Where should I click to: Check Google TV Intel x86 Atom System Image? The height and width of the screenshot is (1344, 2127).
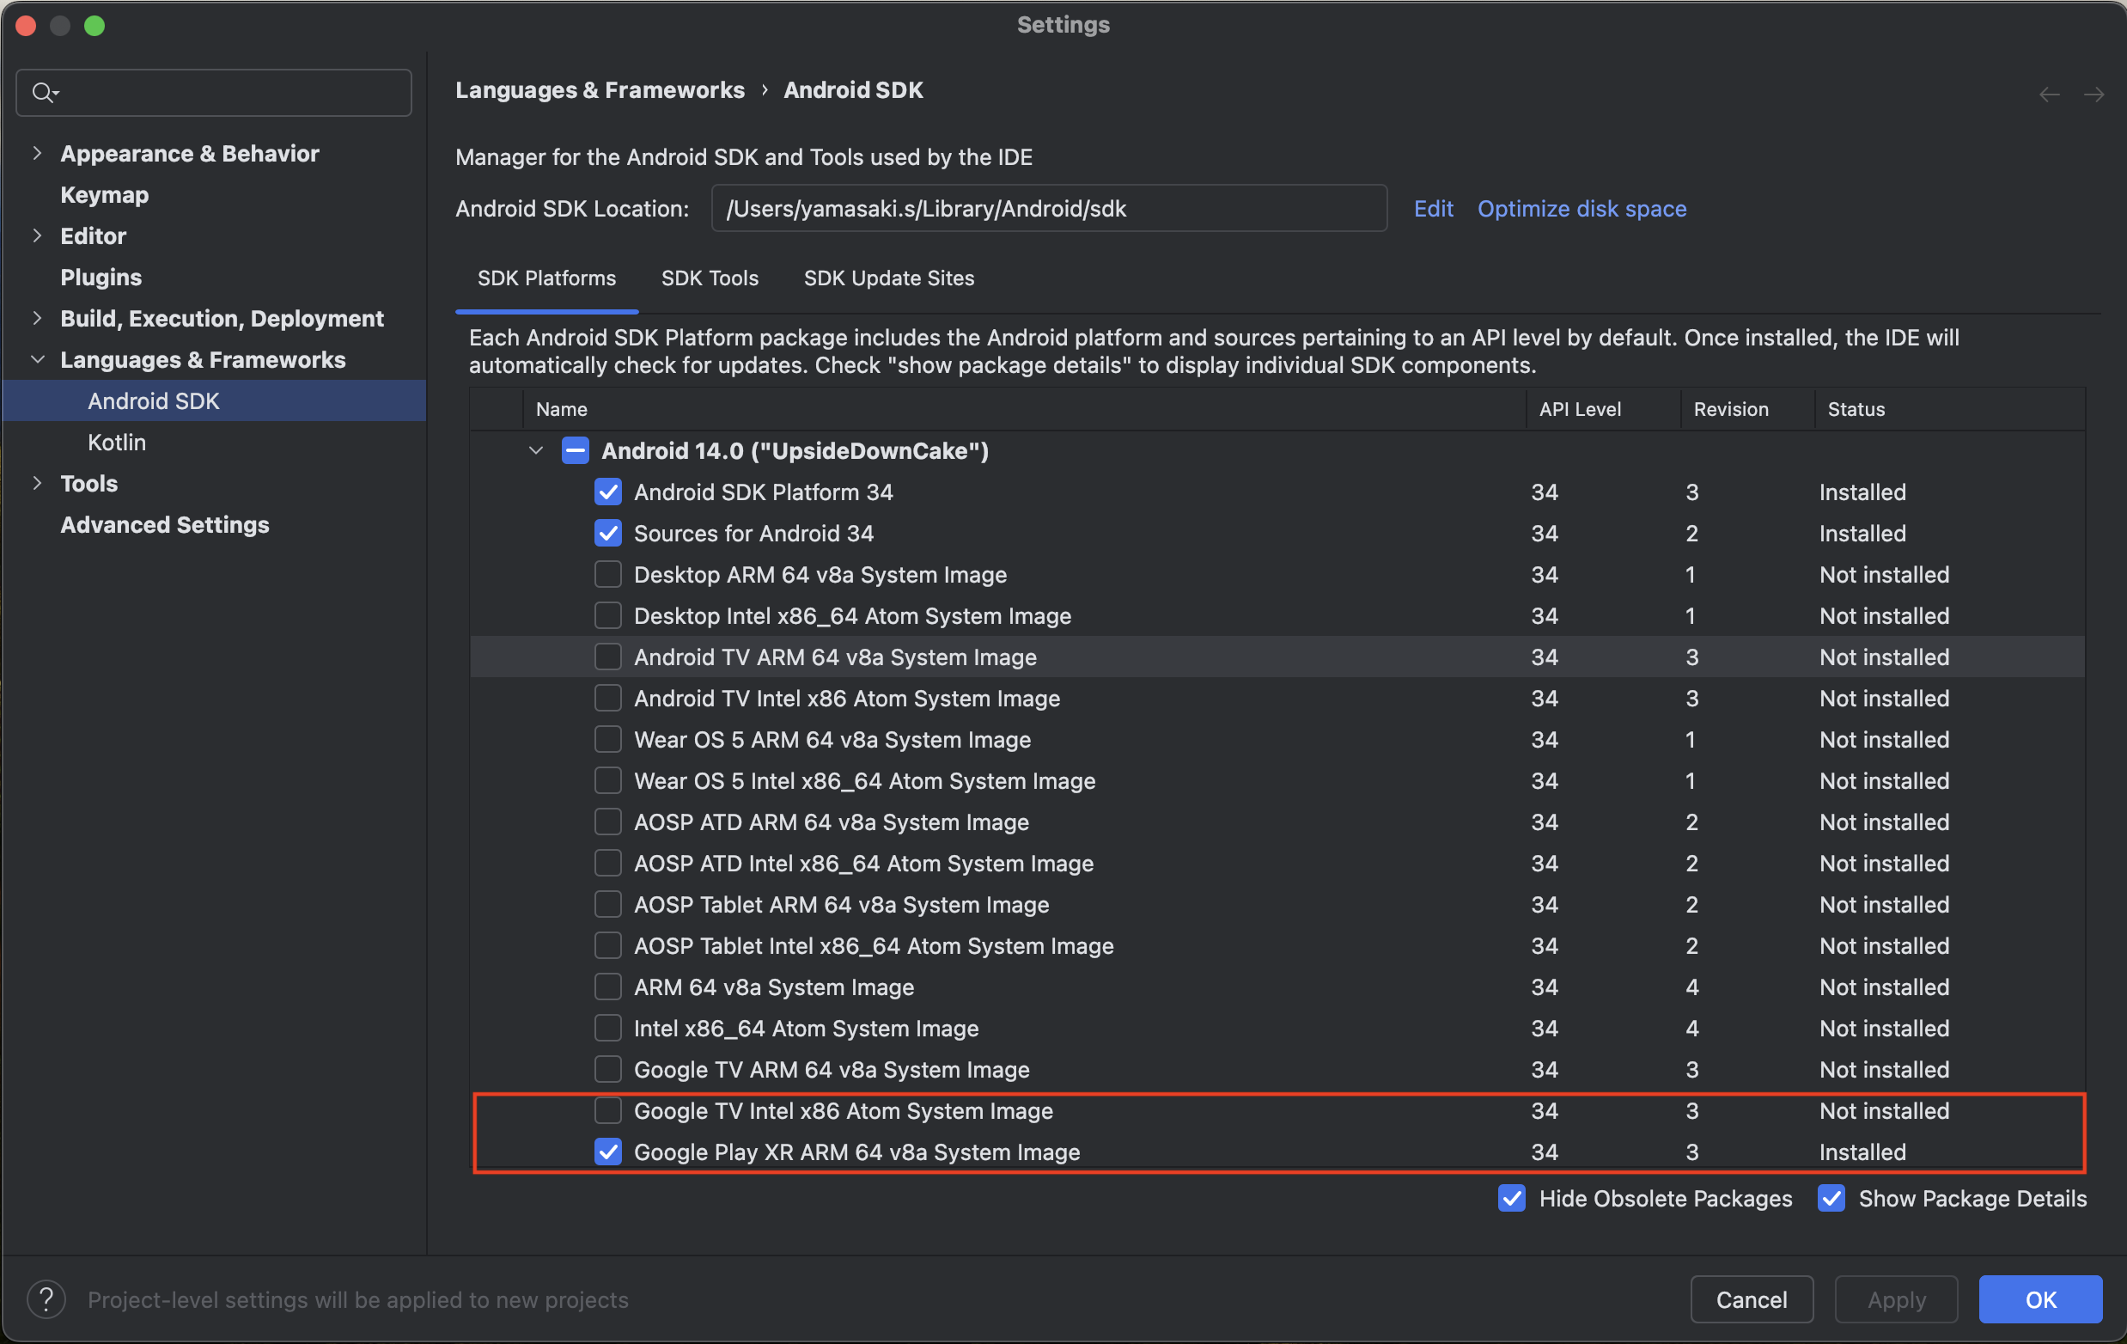607,1110
